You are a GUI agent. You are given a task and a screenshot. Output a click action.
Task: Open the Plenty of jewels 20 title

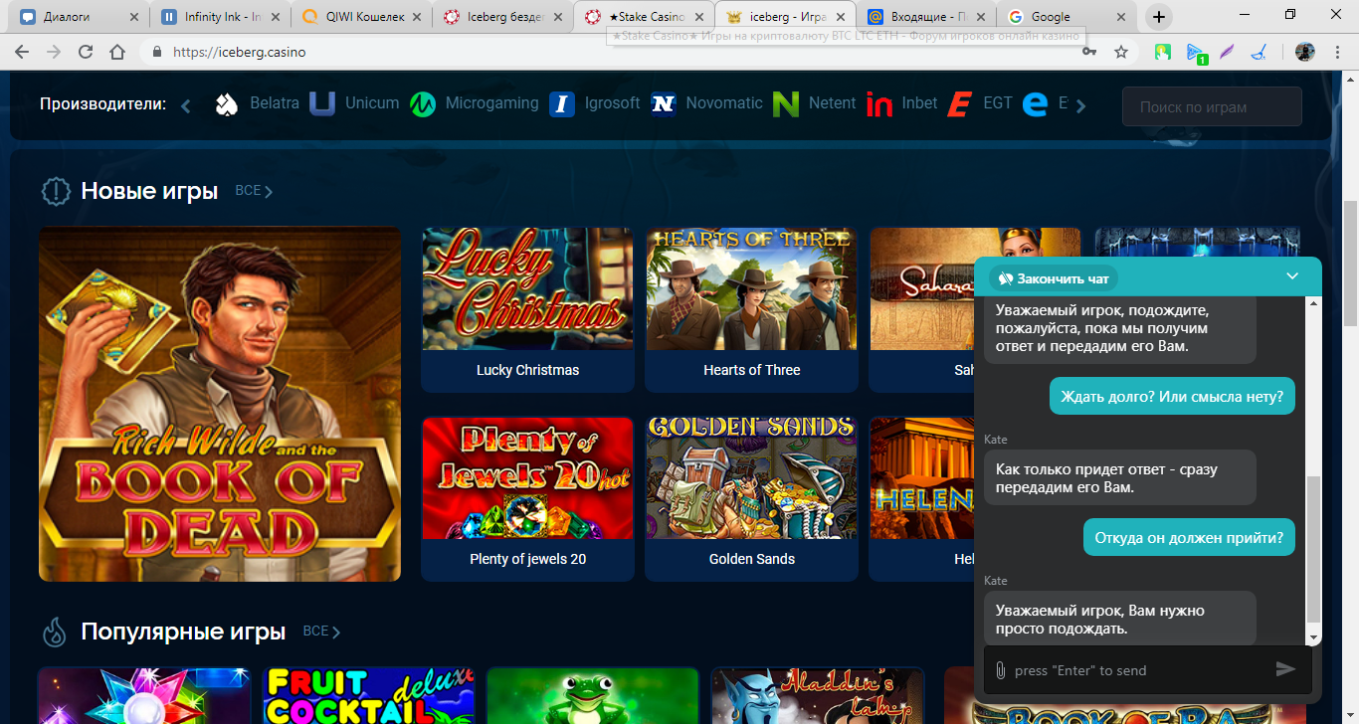click(527, 559)
